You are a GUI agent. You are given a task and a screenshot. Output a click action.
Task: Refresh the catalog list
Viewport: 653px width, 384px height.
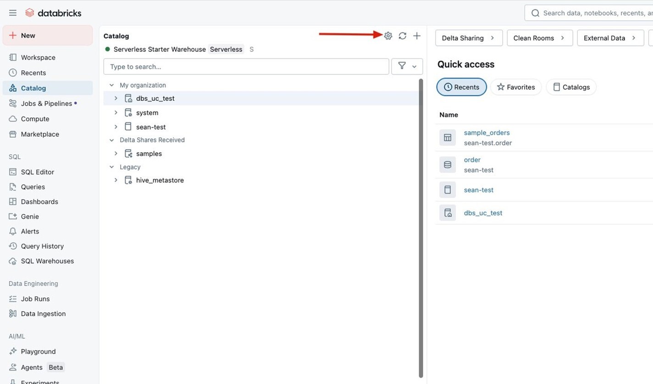tap(402, 36)
